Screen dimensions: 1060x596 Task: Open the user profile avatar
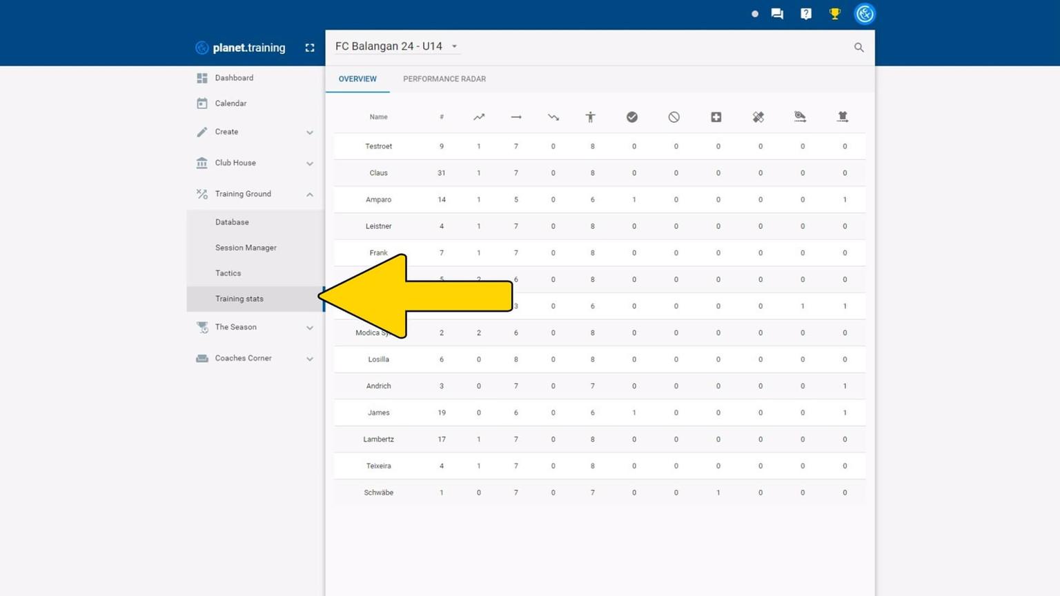coord(864,14)
